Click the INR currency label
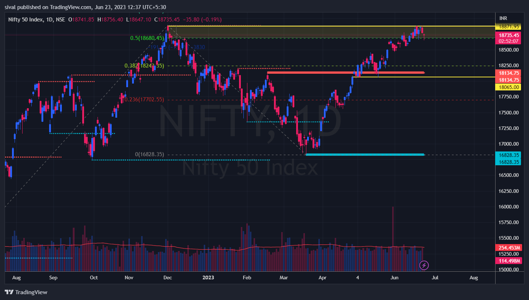Image resolution: width=529 pixels, height=300 pixels. tap(503, 18)
